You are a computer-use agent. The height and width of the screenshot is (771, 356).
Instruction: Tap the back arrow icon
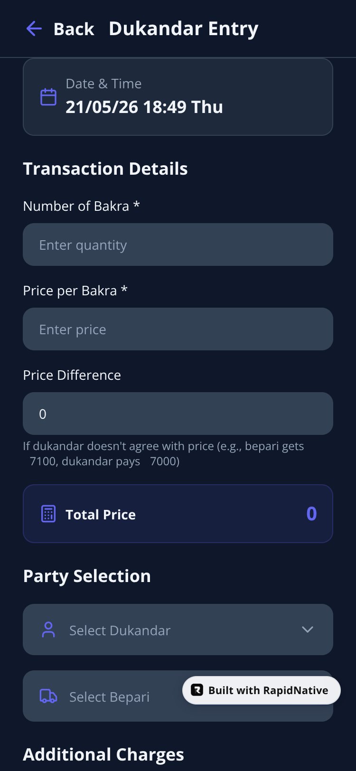coord(34,28)
